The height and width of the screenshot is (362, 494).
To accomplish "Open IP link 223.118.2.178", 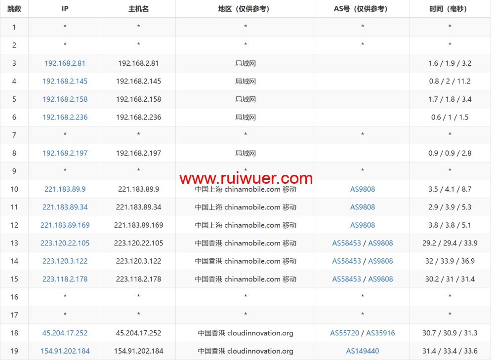I will pyautogui.click(x=65, y=279).
